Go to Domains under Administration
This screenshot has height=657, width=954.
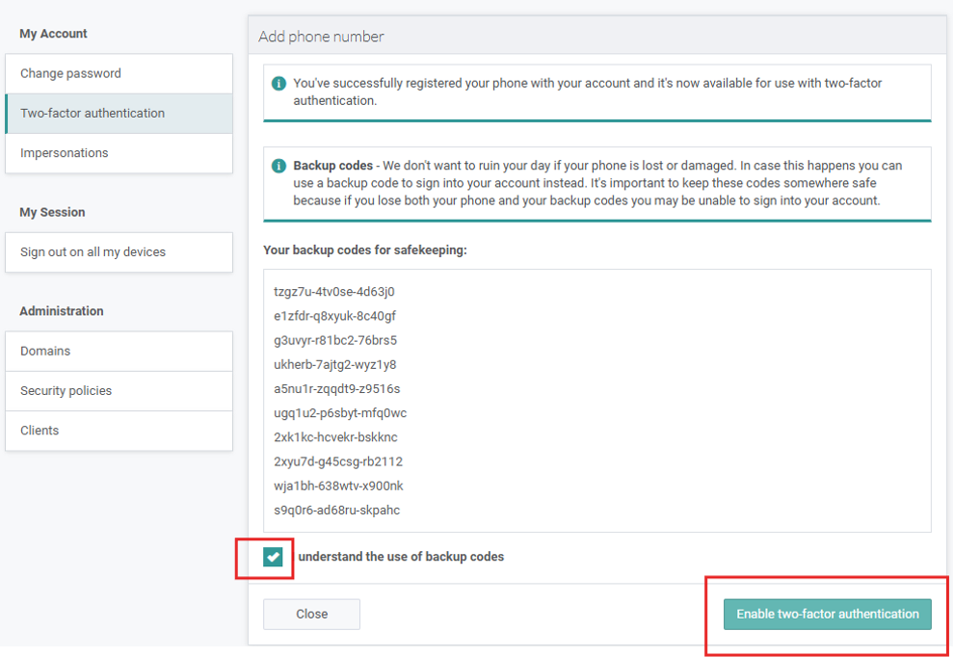coord(119,351)
